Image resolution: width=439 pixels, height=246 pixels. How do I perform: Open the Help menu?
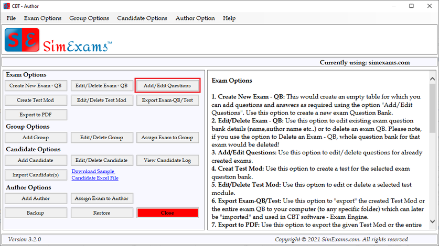pos(229,18)
